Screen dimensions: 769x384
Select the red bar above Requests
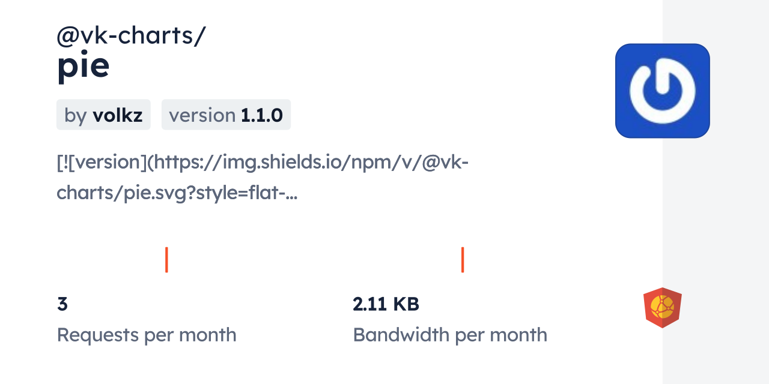click(x=166, y=259)
